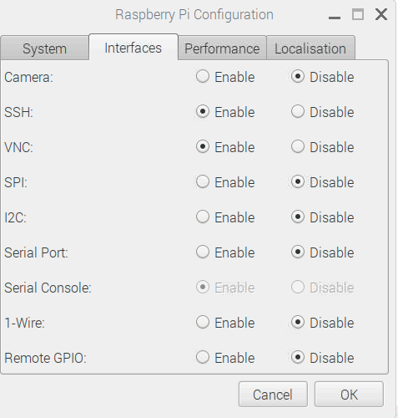Disable the VNC interface
Image resolution: width=398 pixels, height=418 pixels.
tap(298, 146)
